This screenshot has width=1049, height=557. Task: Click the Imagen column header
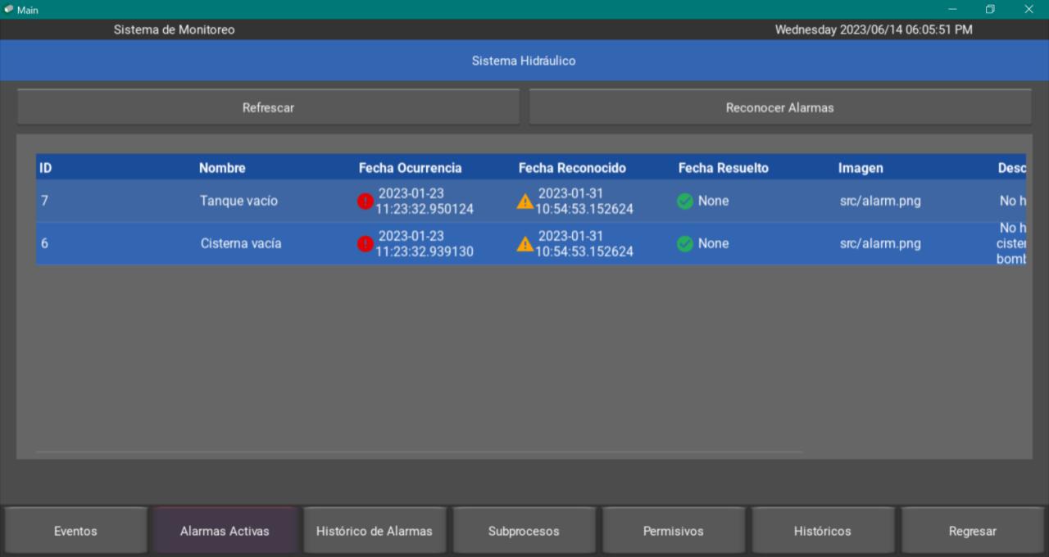[x=861, y=168]
